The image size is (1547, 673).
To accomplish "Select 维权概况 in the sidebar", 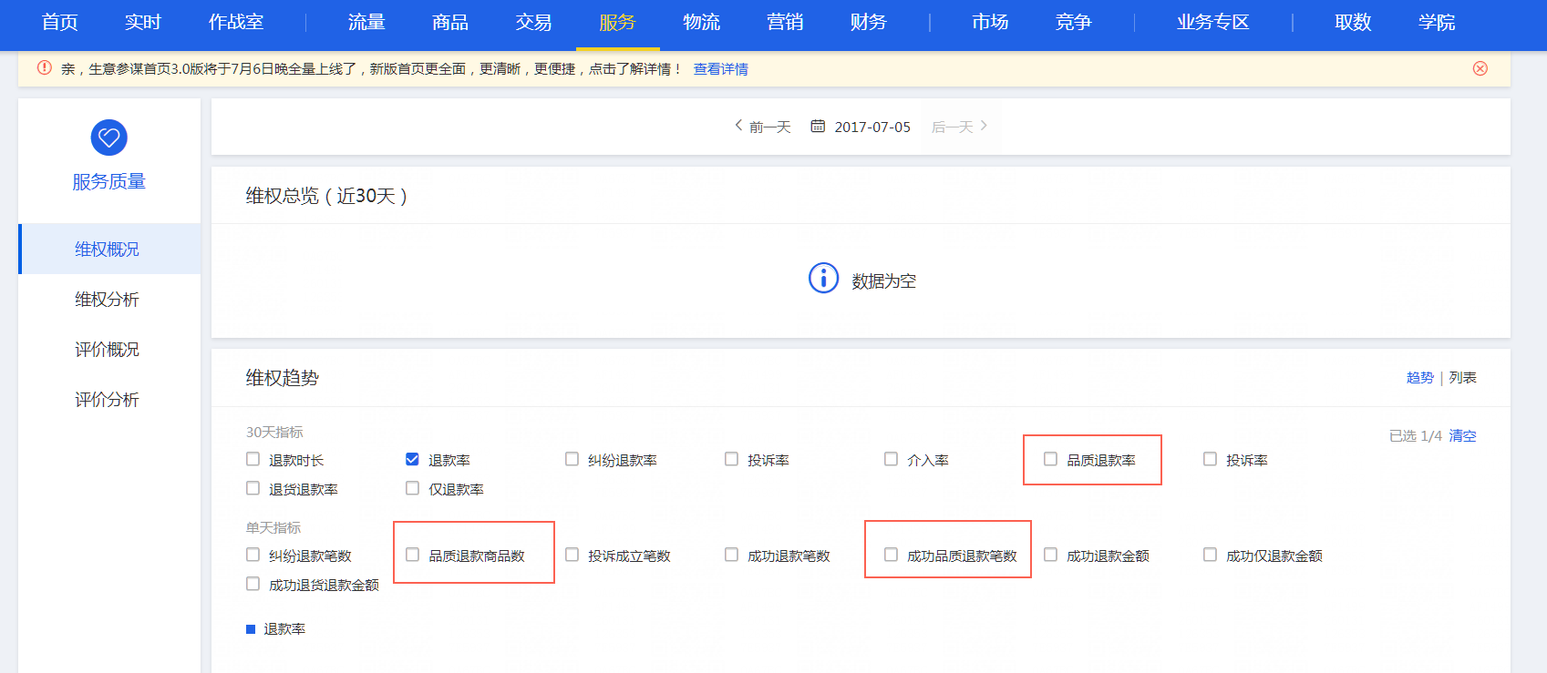I will click(109, 249).
